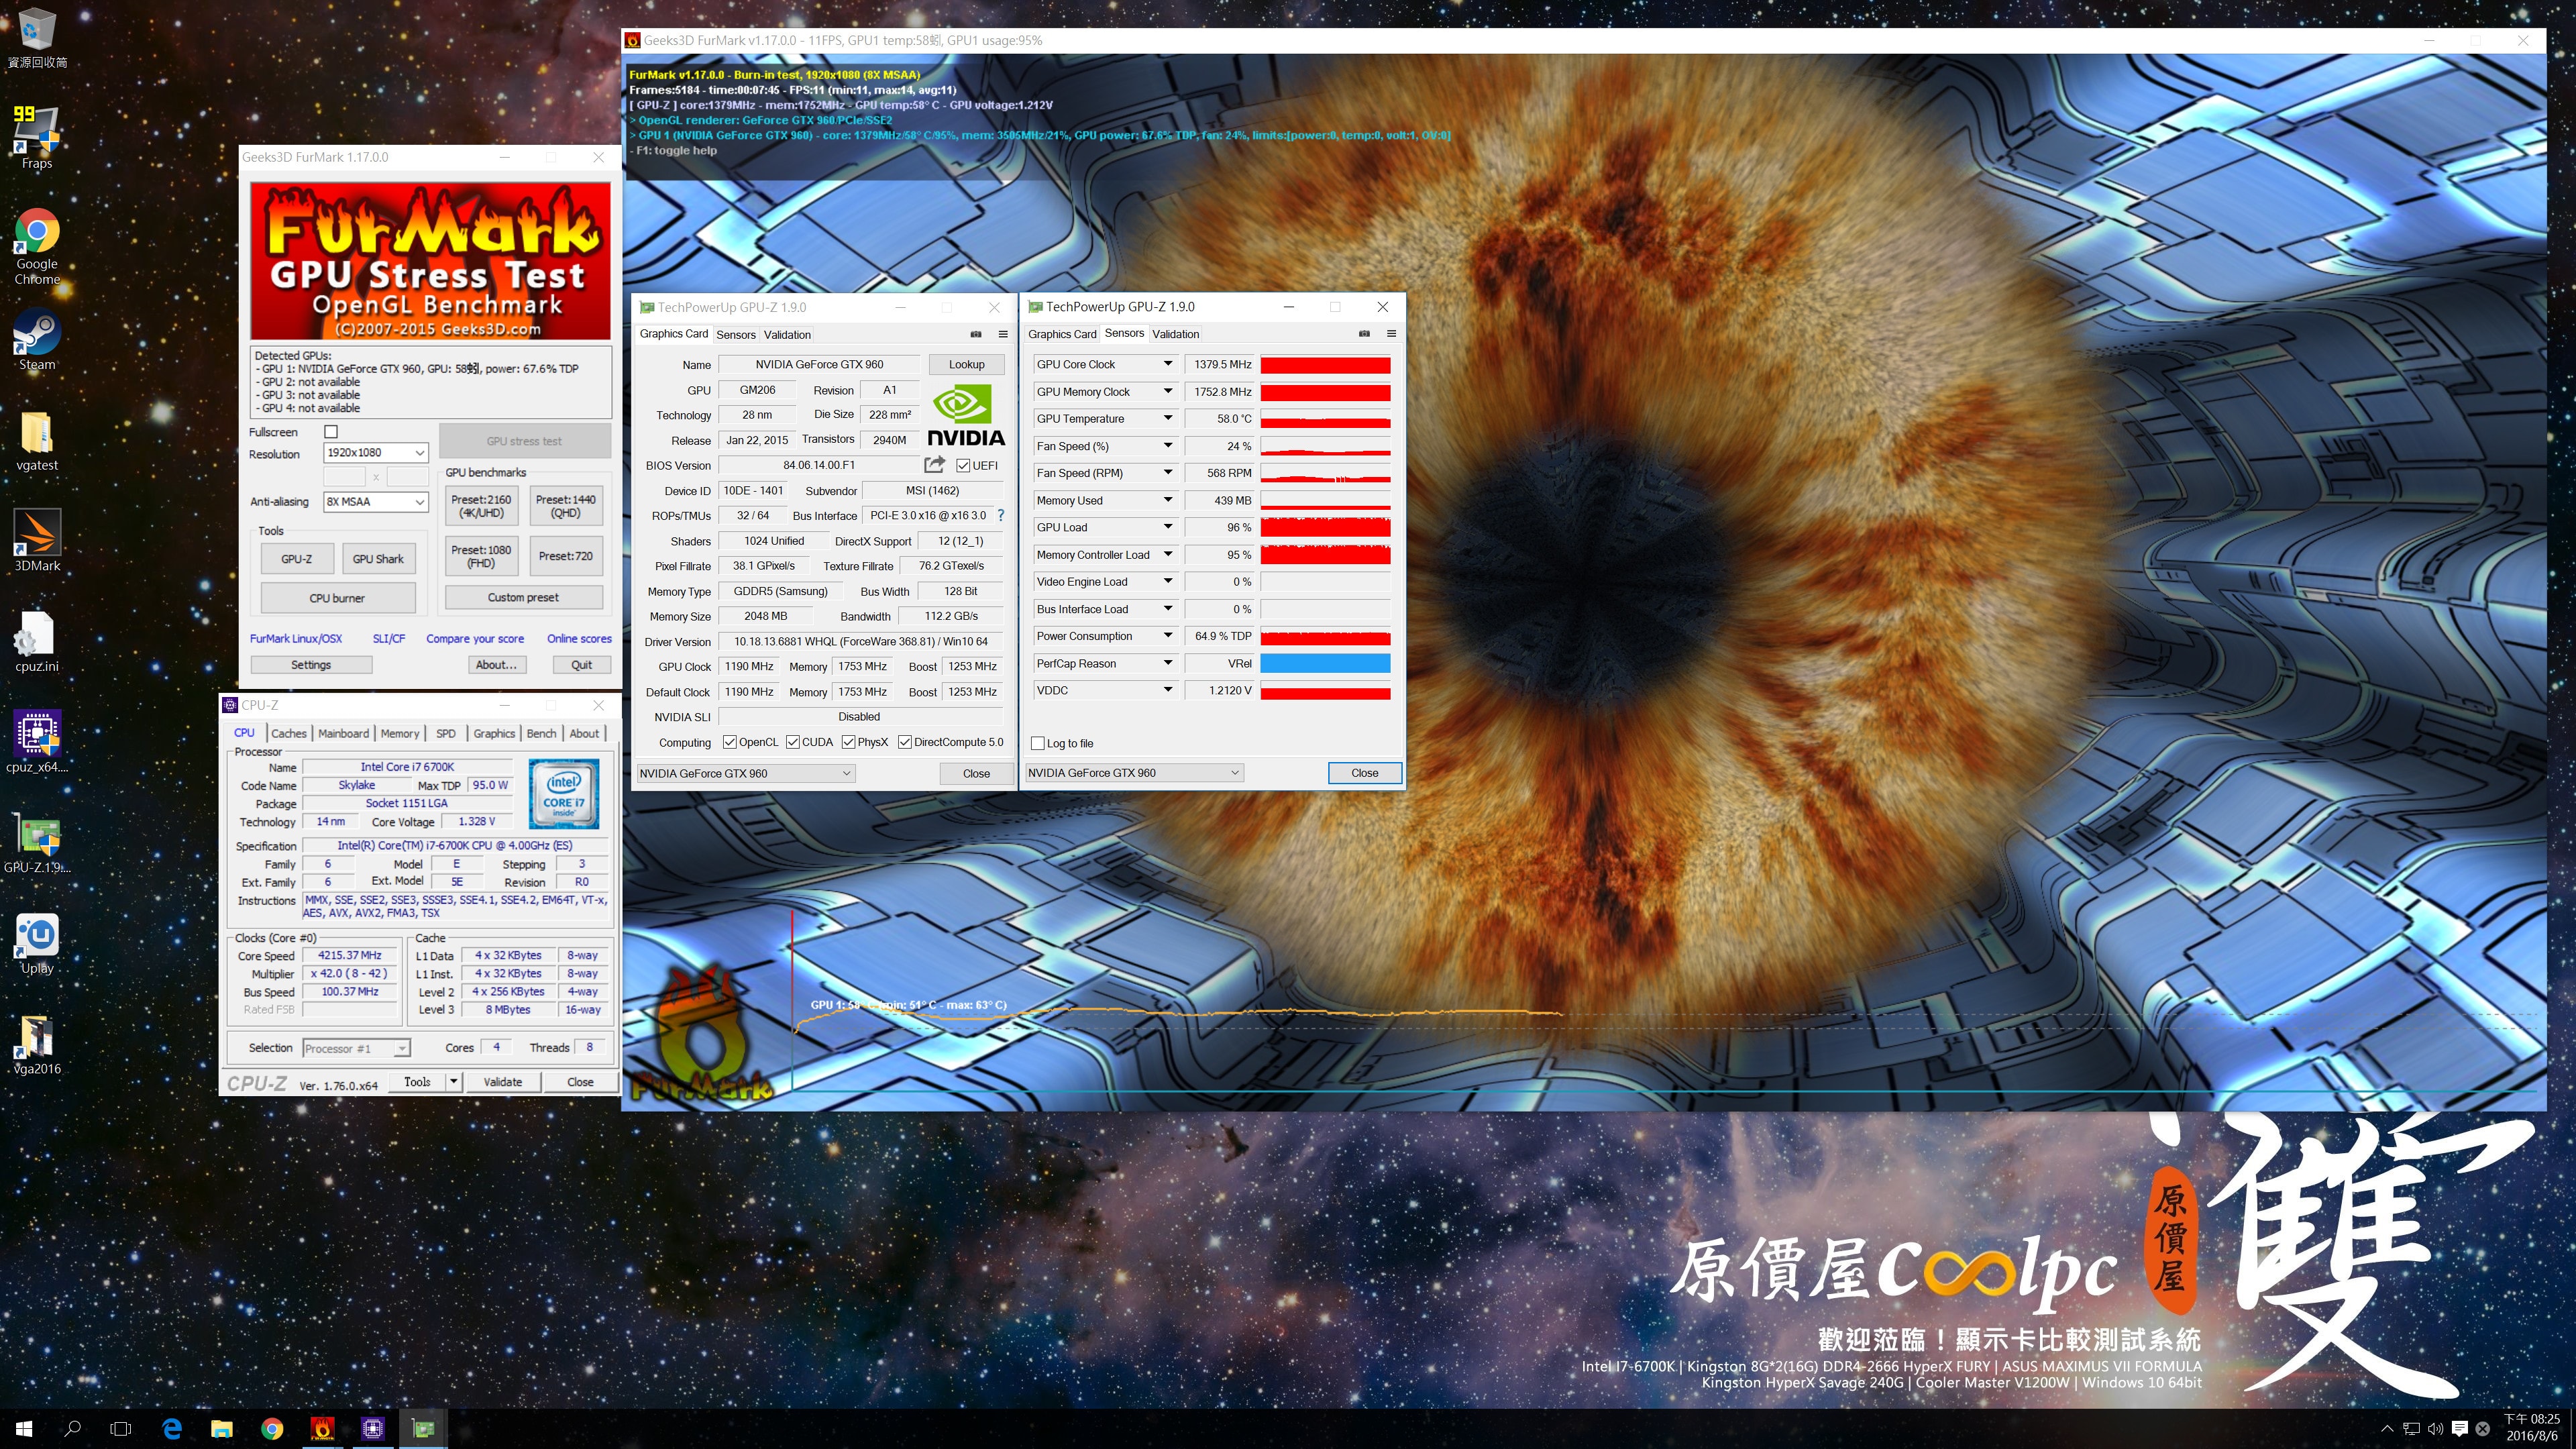Switch to Caches tab in CPU-Z
This screenshot has width=2576, height=1449.
[289, 733]
